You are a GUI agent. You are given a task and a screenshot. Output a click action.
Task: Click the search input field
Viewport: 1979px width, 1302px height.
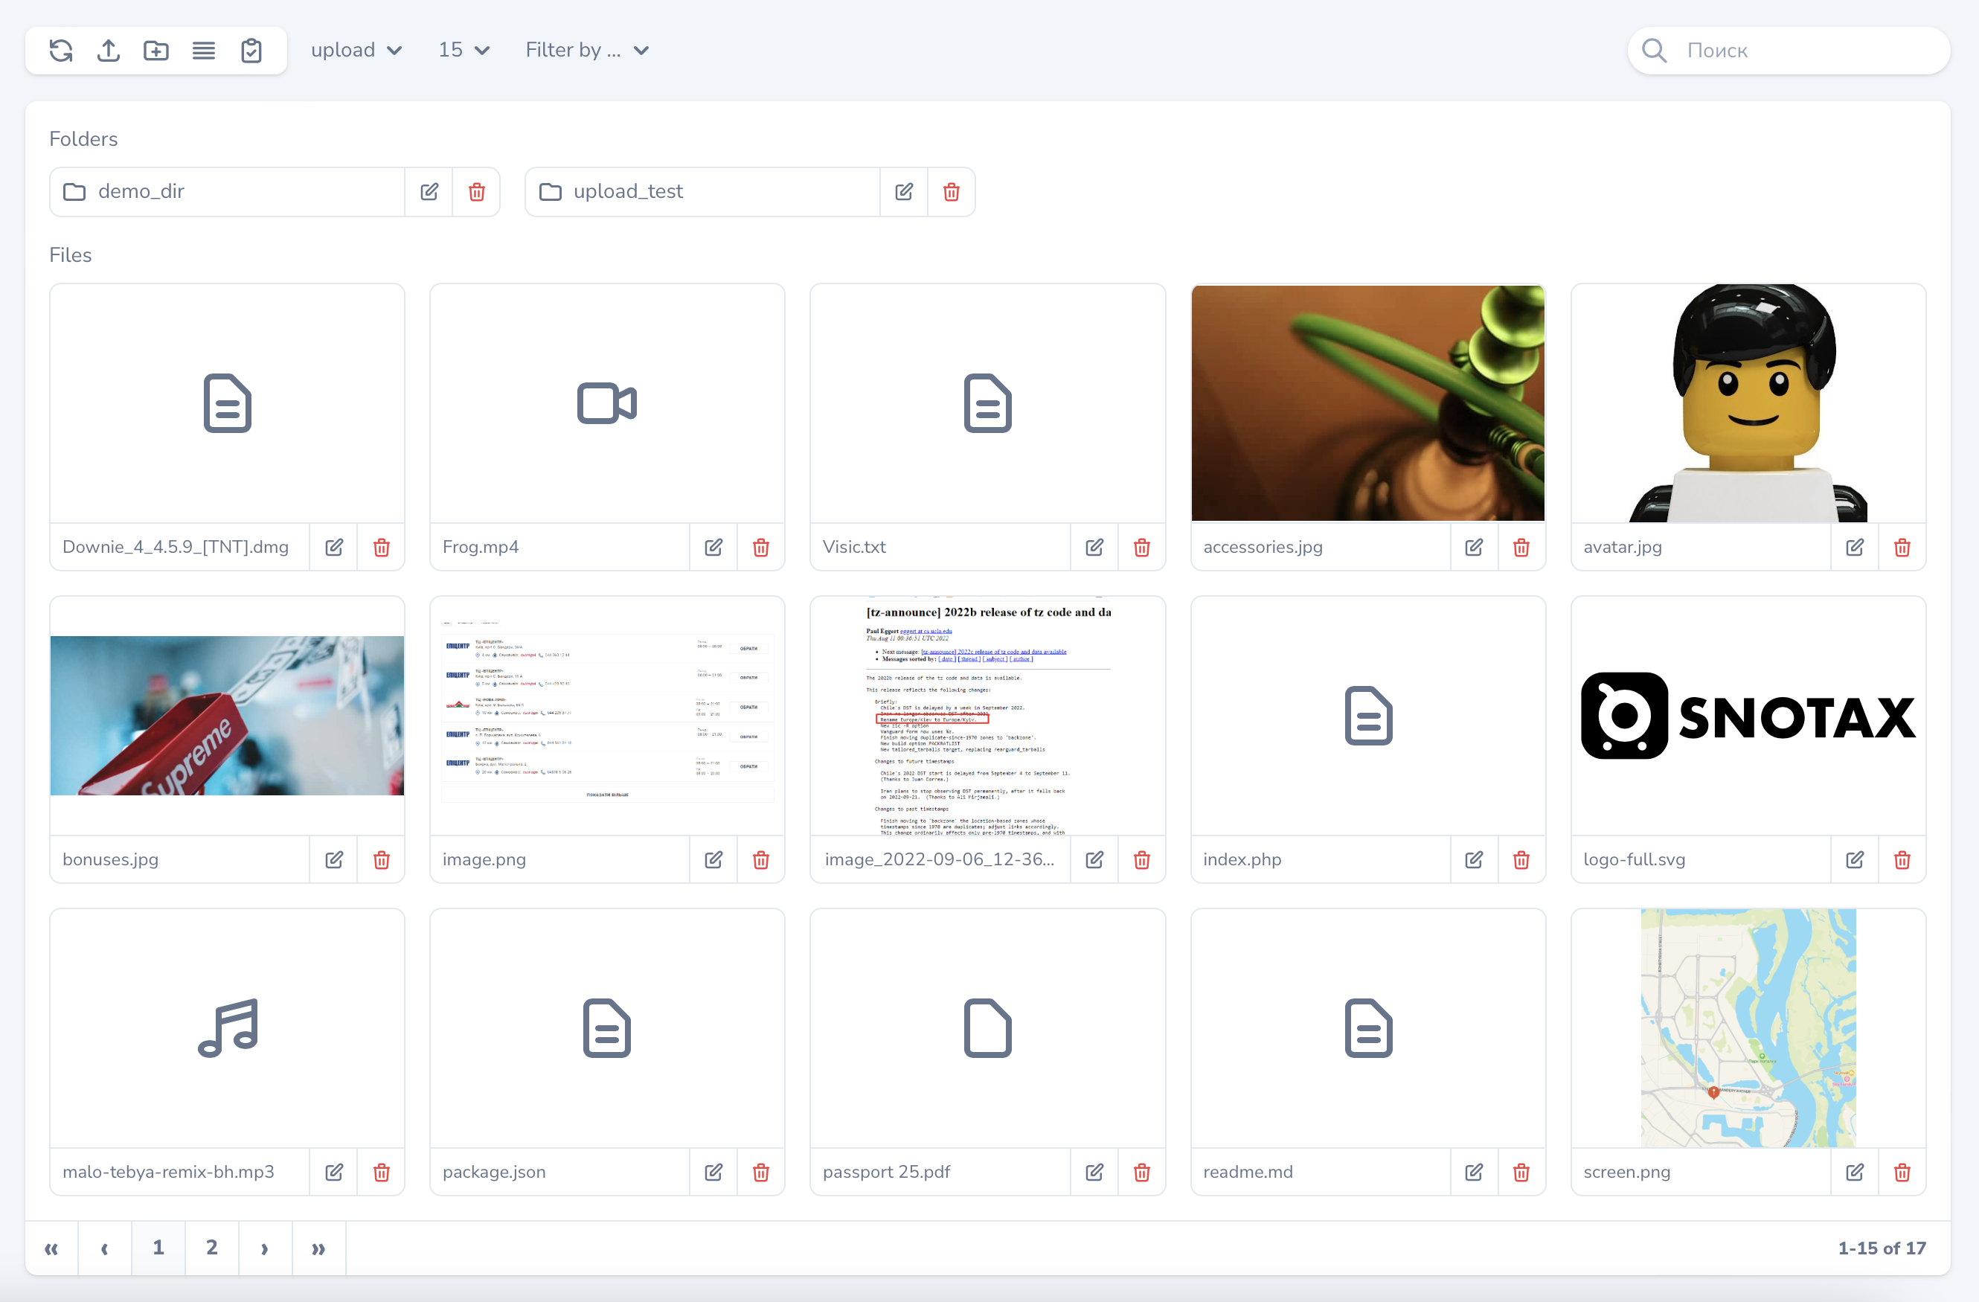click(1804, 50)
